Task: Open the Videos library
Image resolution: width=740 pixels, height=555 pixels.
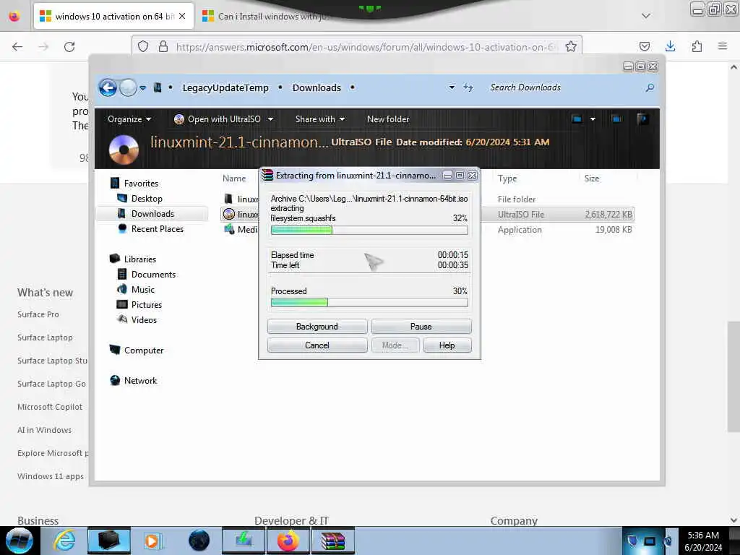Action: point(144,320)
